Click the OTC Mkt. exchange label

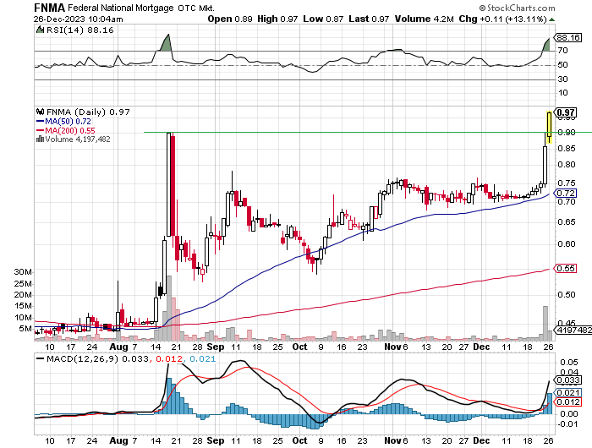point(196,8)
